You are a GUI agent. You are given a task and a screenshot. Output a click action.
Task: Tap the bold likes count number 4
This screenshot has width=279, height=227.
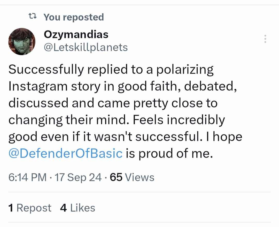click(64, 208)
